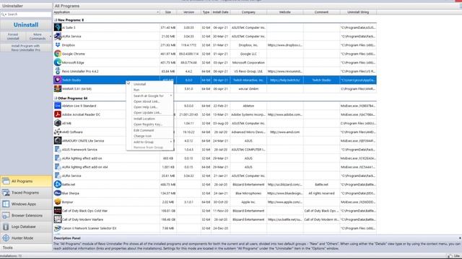Click the Traced Programs sidebar icon
Image resolution: width=462 pixels, height=259 pixels.
point(6,193)
